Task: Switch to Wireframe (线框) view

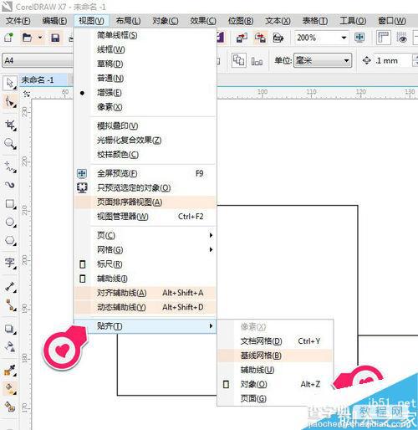Action: tap(111, 49)
